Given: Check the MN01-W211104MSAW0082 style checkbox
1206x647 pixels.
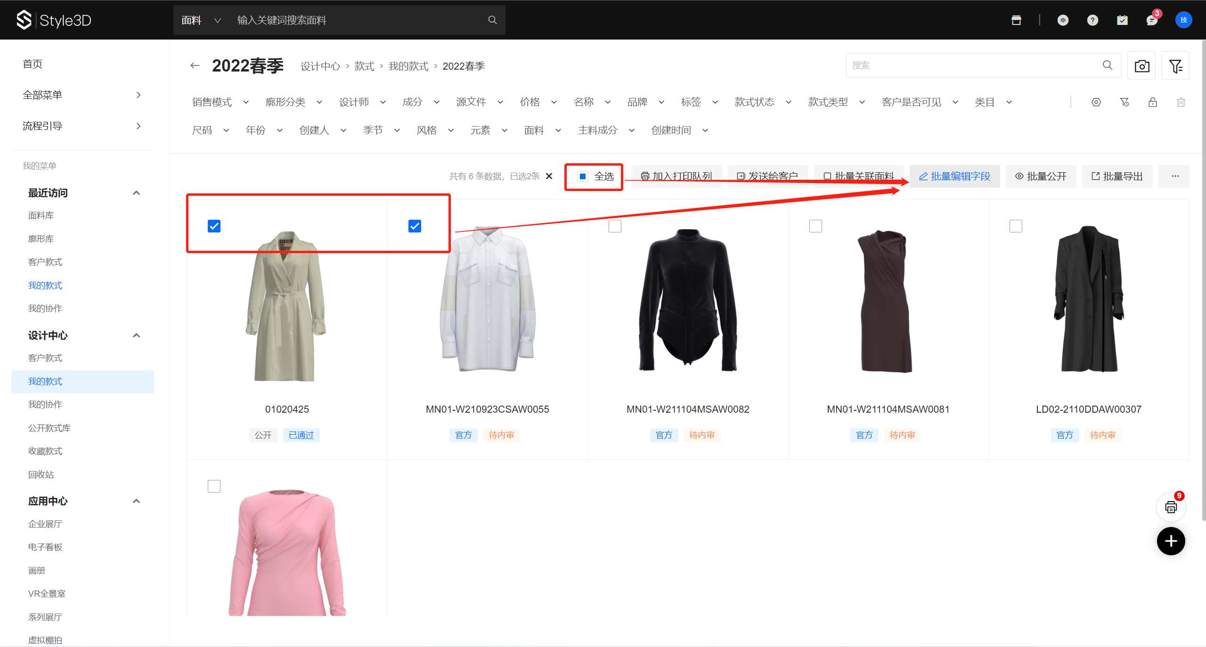Looking at the screenshot, I should tap(615, 226).
